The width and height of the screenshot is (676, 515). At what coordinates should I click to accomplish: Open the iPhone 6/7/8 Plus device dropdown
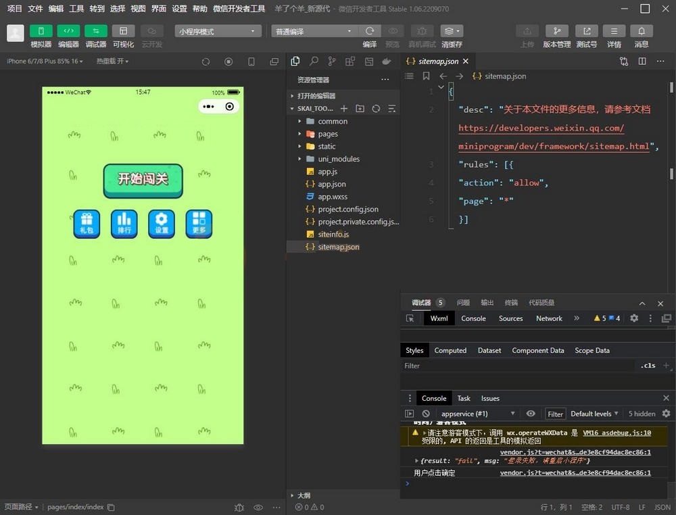point(45,62)
